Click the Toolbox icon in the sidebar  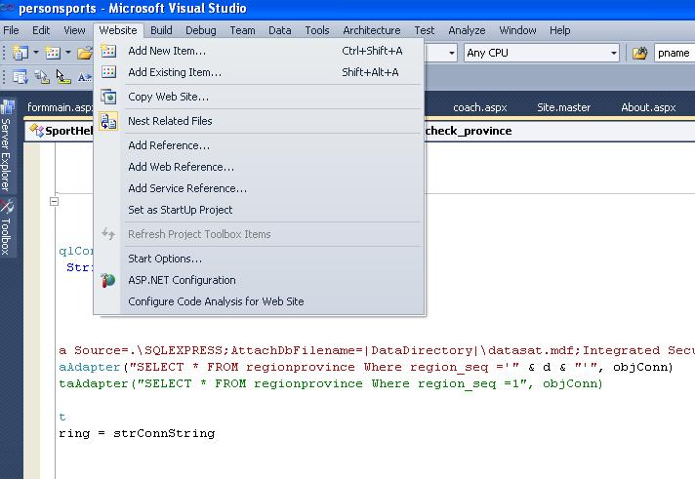pos(7,207)
